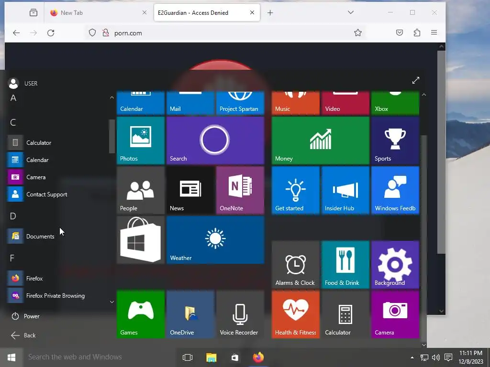
Task: Open Documents from the app list
Action: [58, 236]
